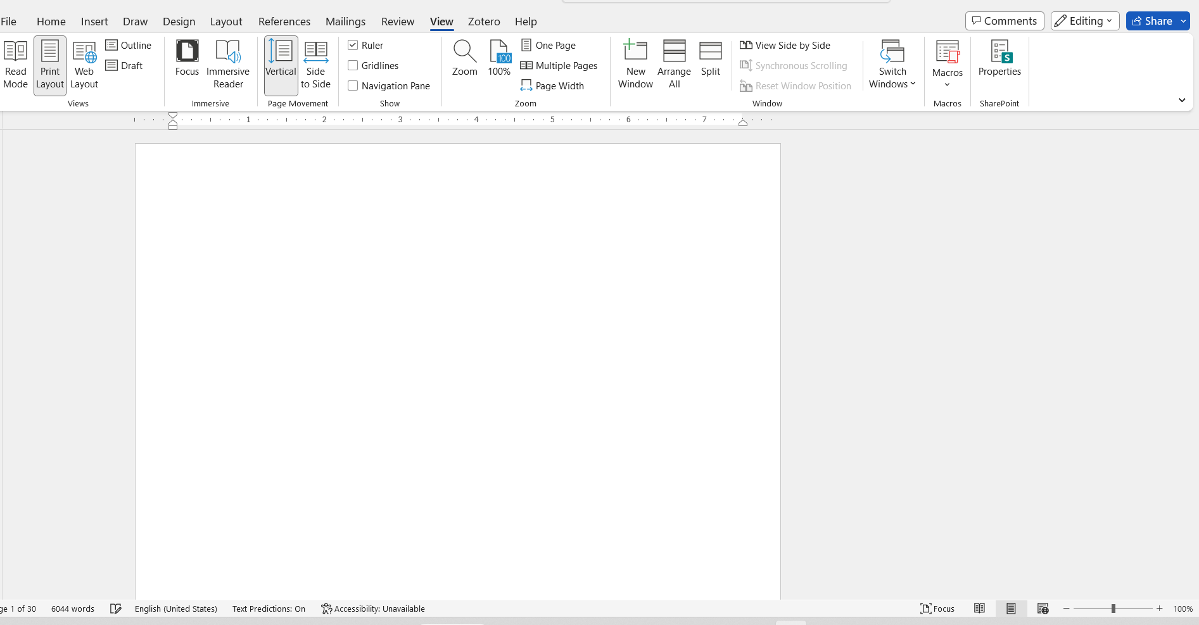Uncheck the Ruler checkbox
This screenshot has height=625, width=1199.
click(353, 45)
